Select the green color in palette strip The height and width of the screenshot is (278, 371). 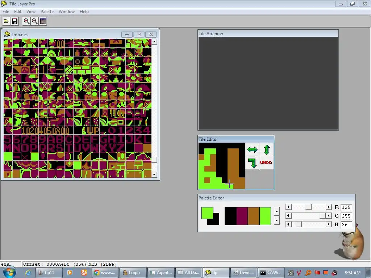[x=265, y=216]
